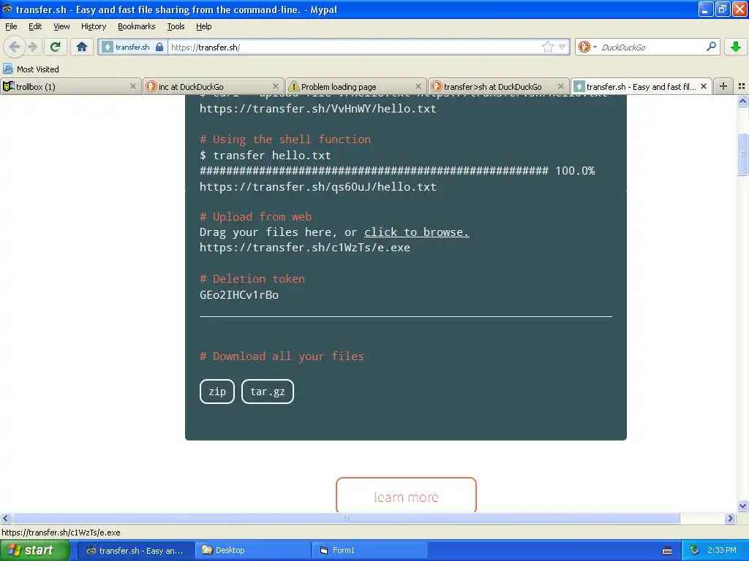Open the Windows start menu
749x561 pixels.
(x=34, y=551)
